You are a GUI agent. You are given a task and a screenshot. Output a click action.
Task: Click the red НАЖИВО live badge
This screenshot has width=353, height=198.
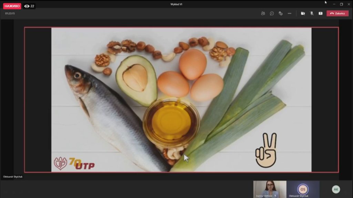12,6
